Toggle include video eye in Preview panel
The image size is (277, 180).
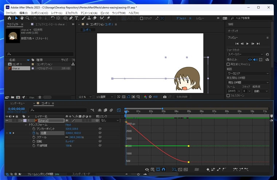point(250,60)
